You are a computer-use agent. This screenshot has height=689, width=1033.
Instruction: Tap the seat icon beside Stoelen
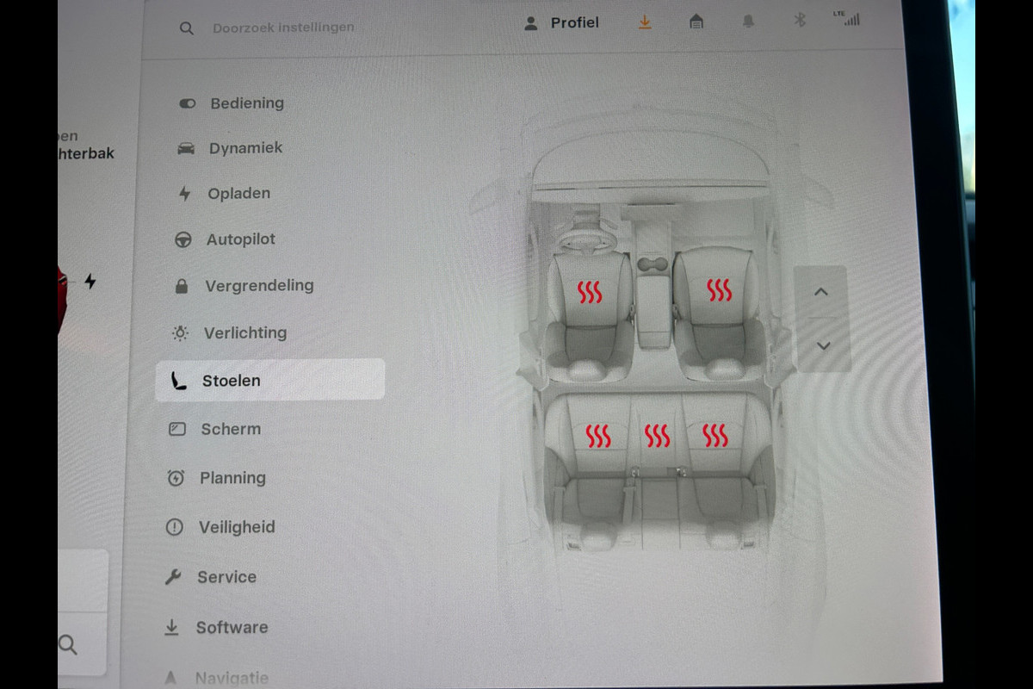click(179, 381)
